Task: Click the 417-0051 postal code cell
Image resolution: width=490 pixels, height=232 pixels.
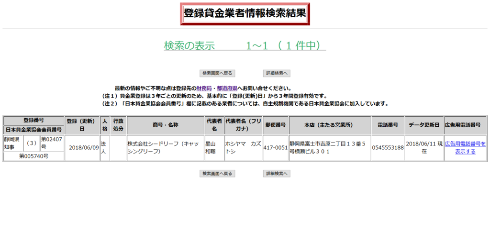Action: (x=275, y=148)
